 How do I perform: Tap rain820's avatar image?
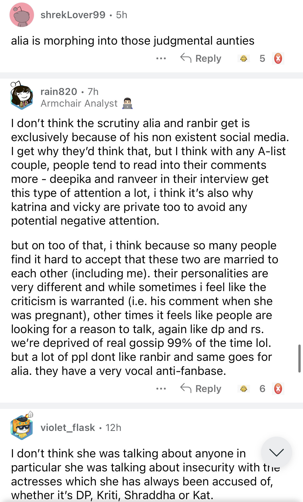click(x=22, y=95)
